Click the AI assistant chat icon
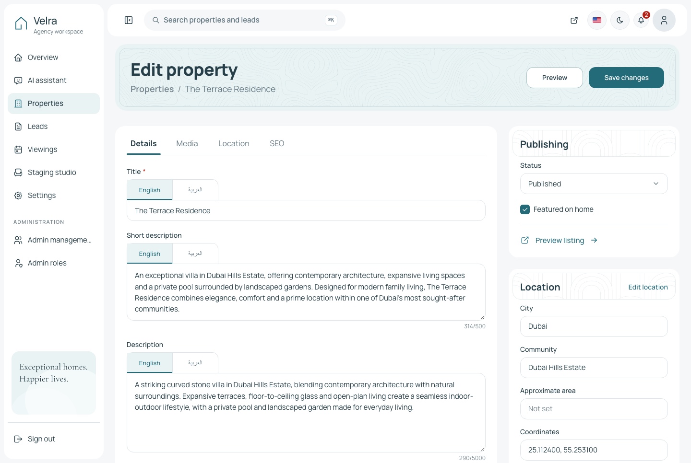Viewport: 691px width, 463px height. coord(18,81)
